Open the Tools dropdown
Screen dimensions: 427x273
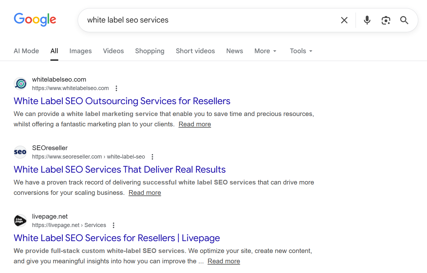click(300, 51)
